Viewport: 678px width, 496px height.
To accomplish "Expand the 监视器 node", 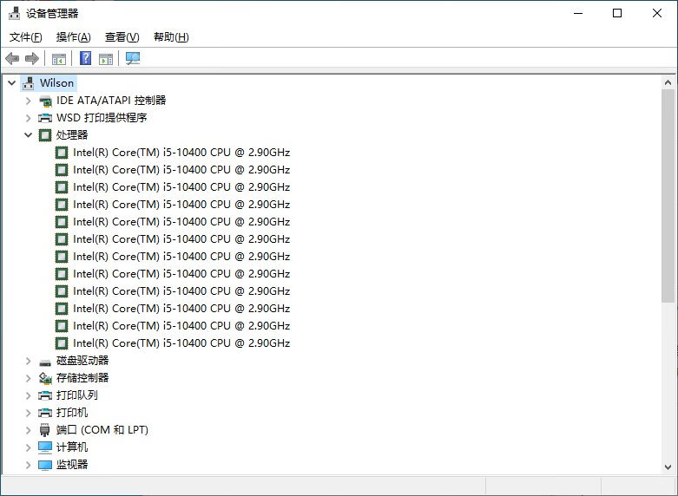I will click(x=28, y=465).
